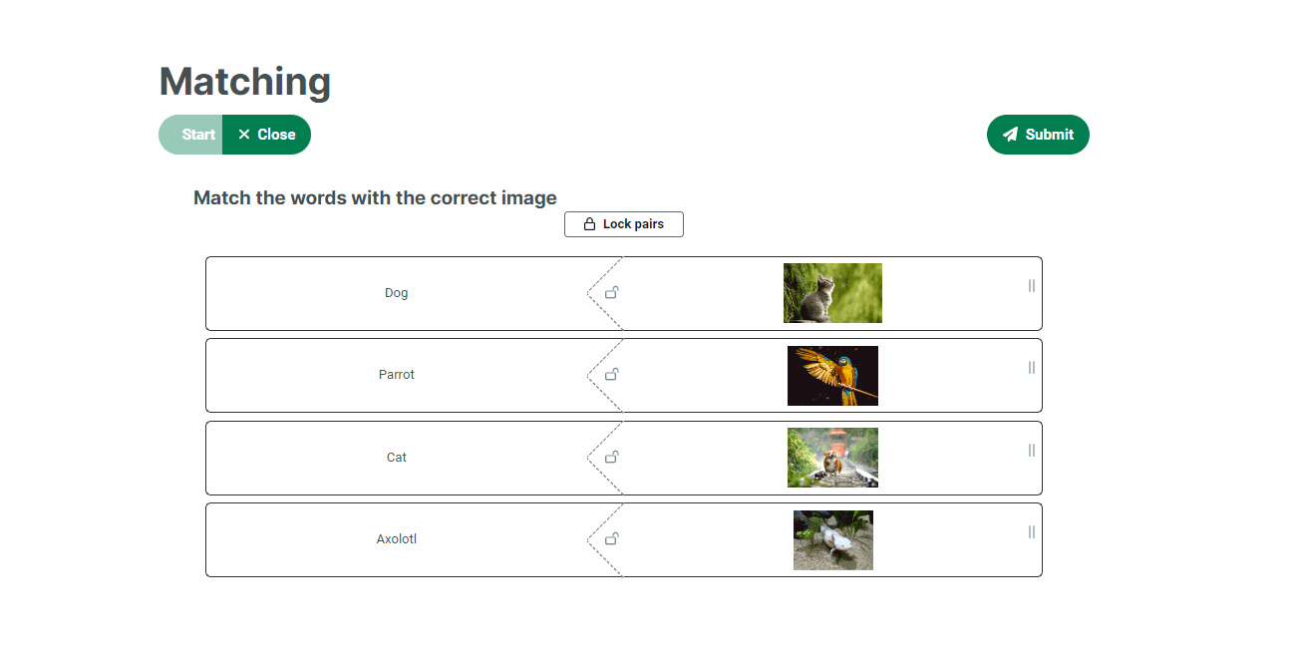Click the Cat word label

pyautogui.click(x=397, y=458)
